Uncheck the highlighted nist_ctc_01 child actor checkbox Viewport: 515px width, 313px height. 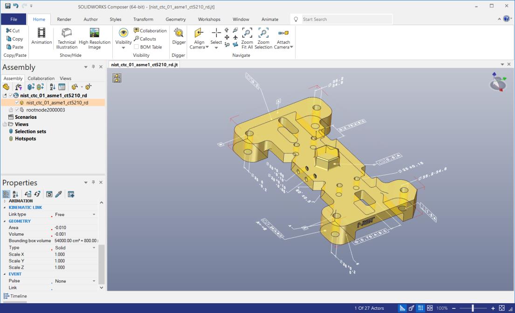point(17,102)
